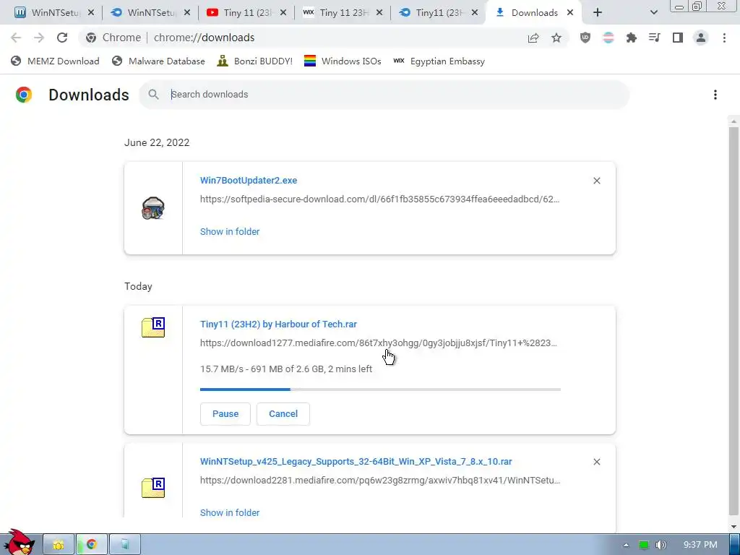Viewport: 740px width, 555px height.
Task: Click the back navigation arrow
Action: 16,38
